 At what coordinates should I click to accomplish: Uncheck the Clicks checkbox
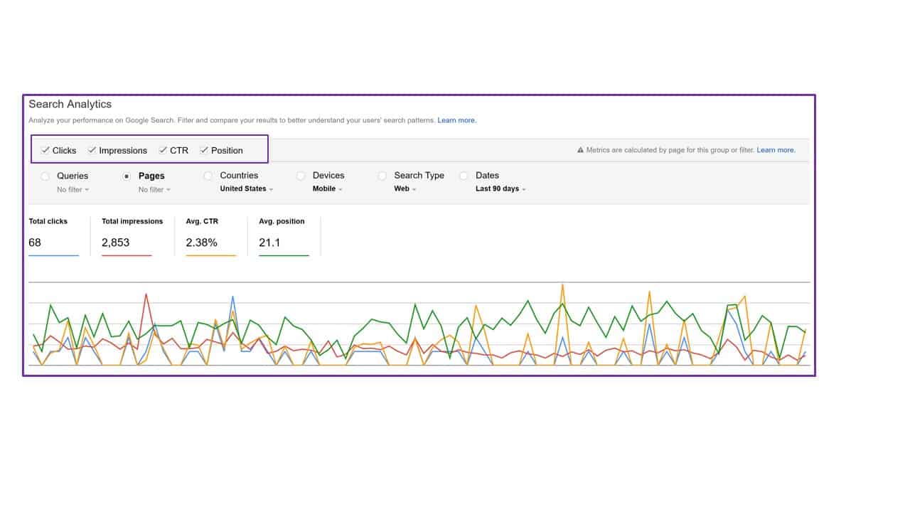[45, 150]
